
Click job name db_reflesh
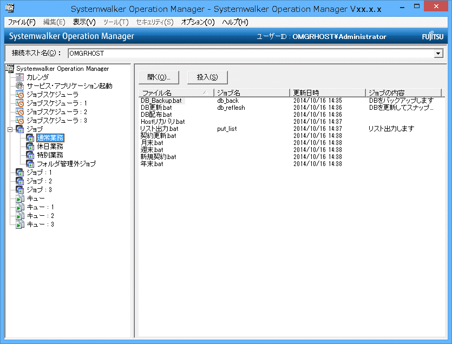231,108
